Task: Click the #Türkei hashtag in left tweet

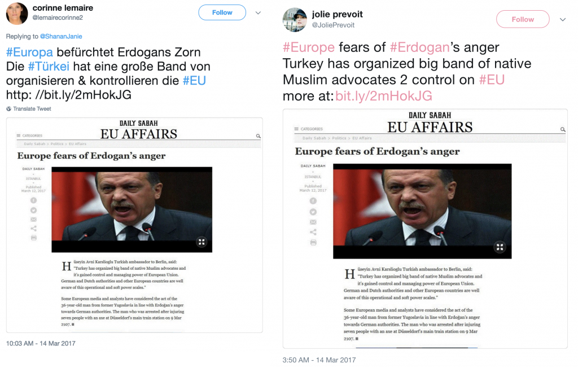Action: 49,67
